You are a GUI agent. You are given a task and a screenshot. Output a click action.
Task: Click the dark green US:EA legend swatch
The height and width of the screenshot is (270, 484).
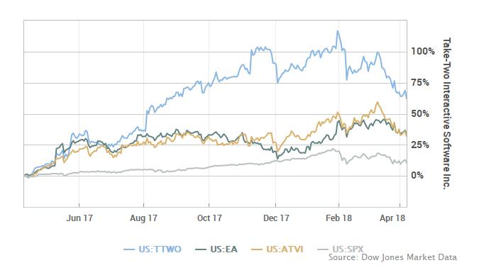tap(201, 249)
